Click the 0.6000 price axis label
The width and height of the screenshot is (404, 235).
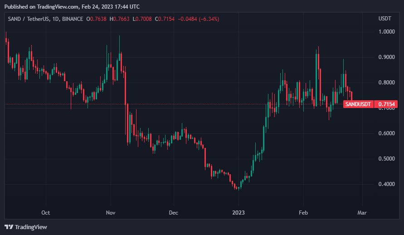(x=386, y=133)
